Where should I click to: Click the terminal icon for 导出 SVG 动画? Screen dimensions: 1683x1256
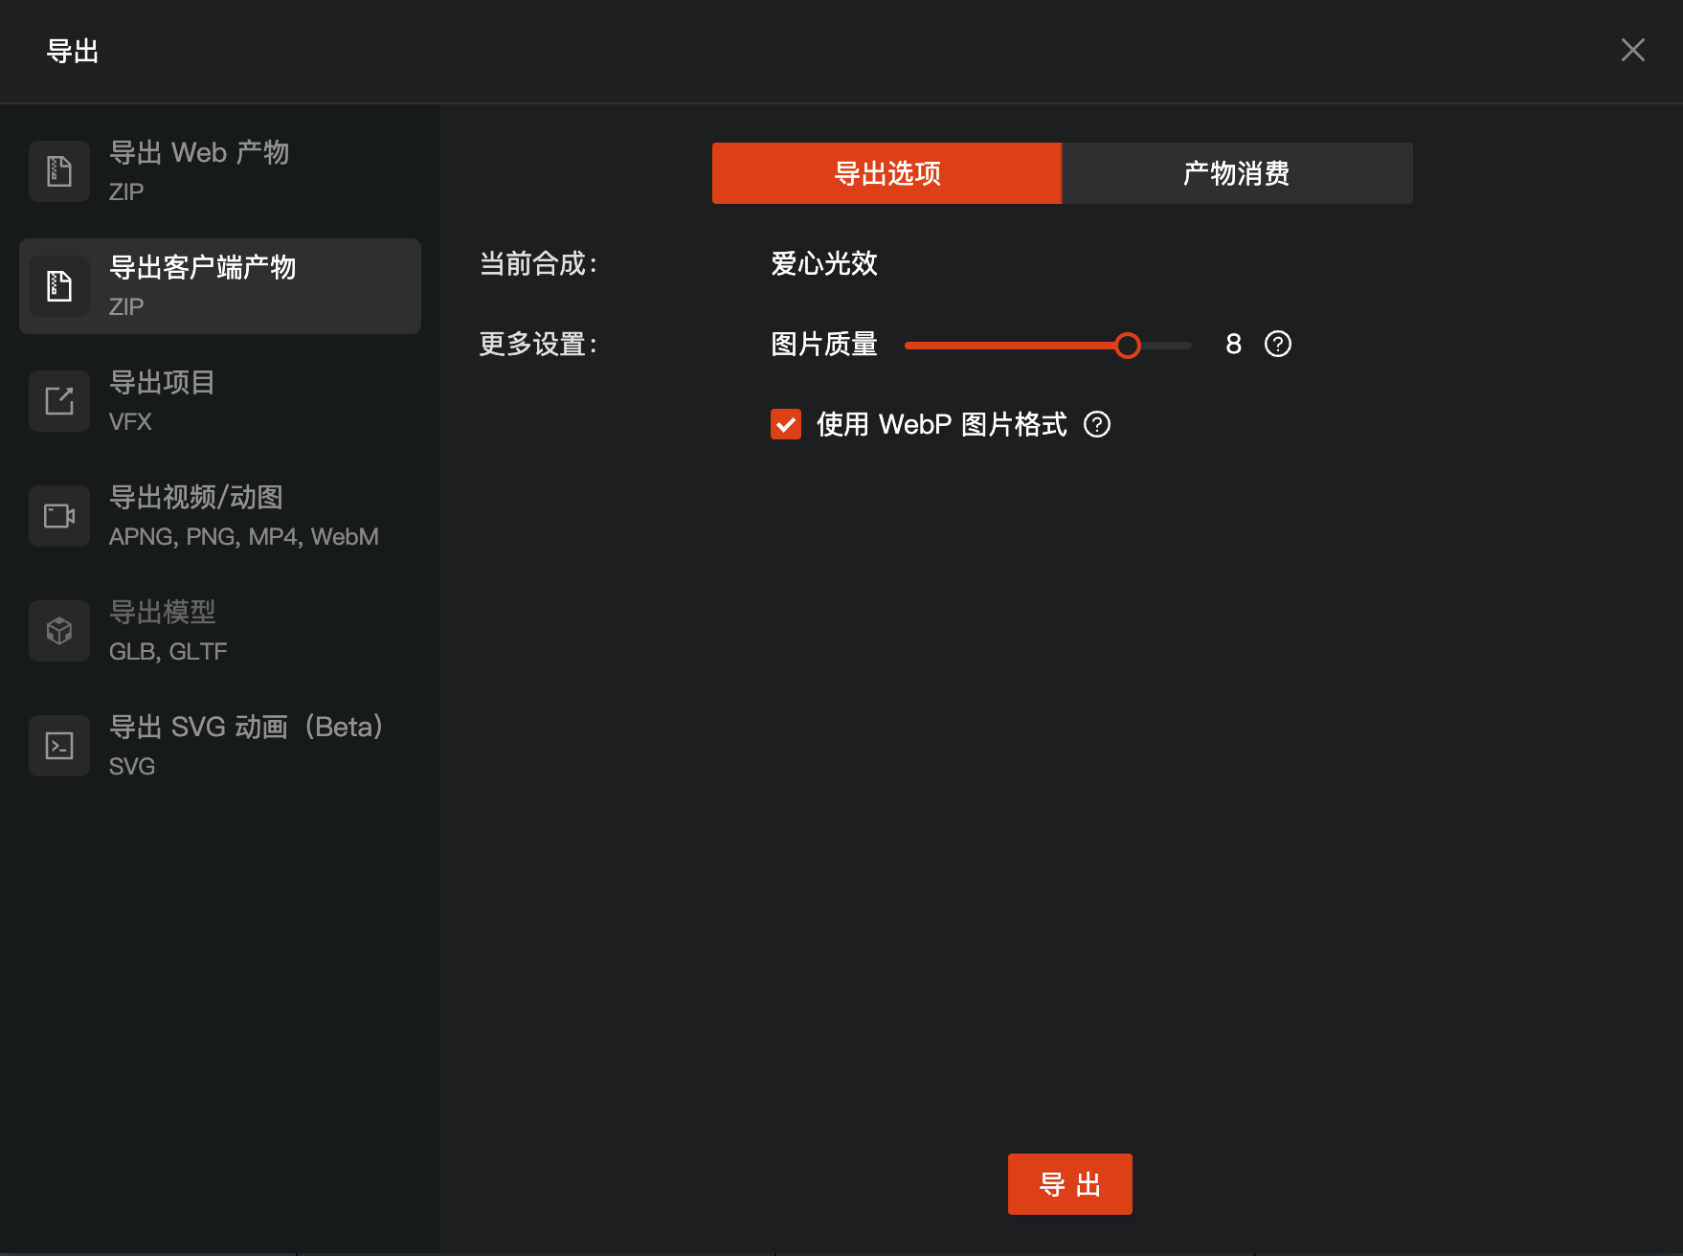[59, 746]
